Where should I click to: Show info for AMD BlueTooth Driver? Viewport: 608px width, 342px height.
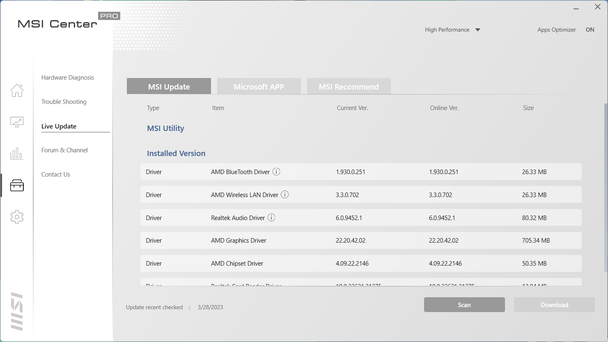pos(276,172)
